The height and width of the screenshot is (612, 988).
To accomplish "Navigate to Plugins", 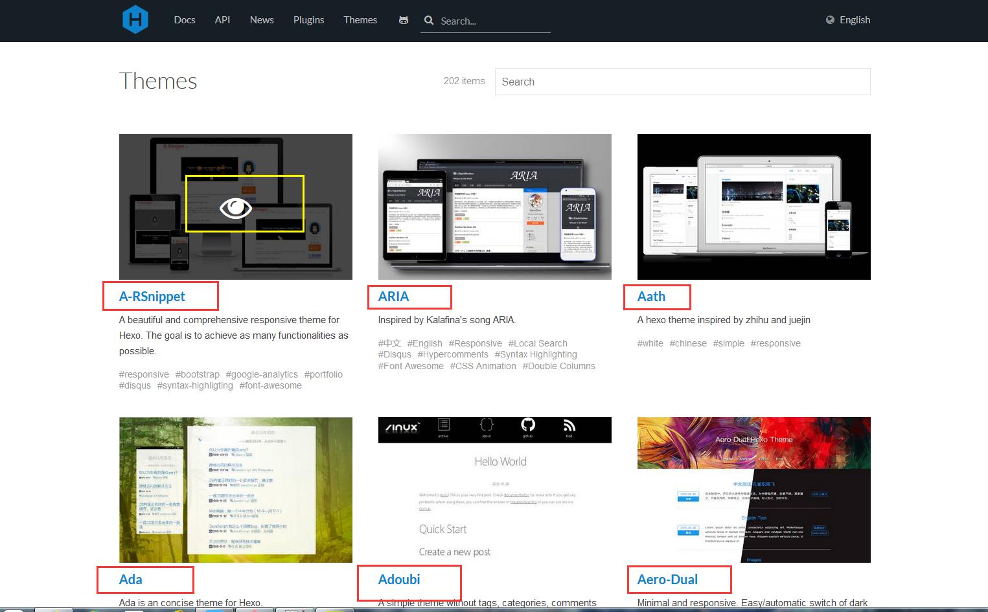I will [308, 20].
